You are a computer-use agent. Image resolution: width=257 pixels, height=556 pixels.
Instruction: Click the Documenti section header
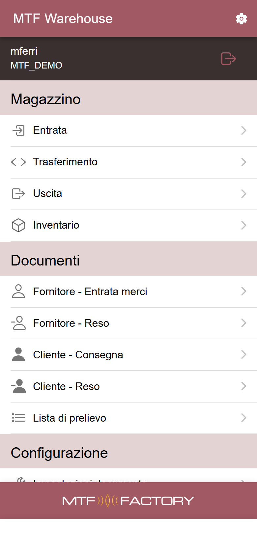click(x=128, y=259)
